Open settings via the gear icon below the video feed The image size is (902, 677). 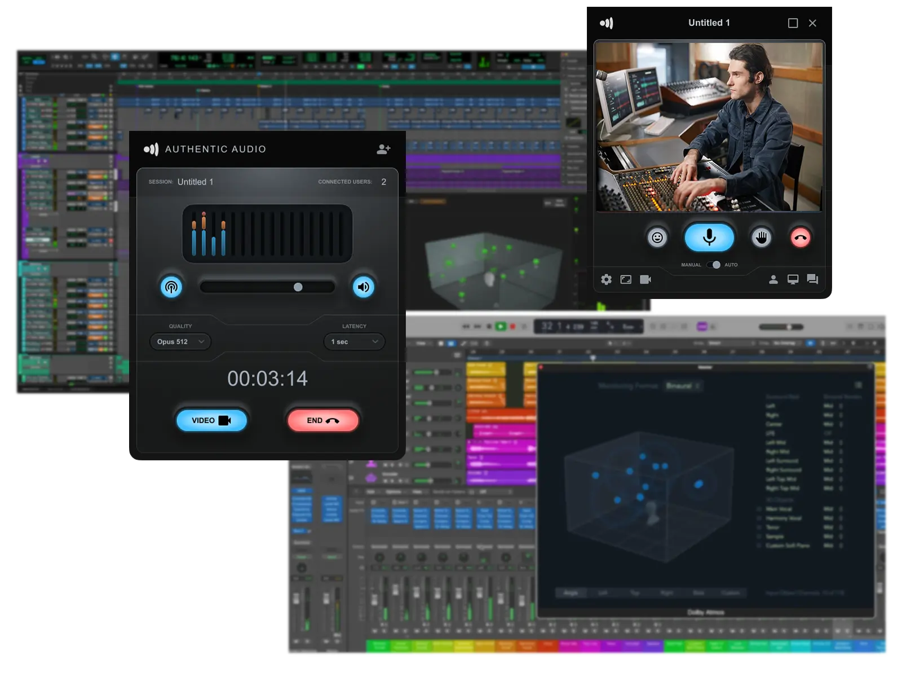605,279
